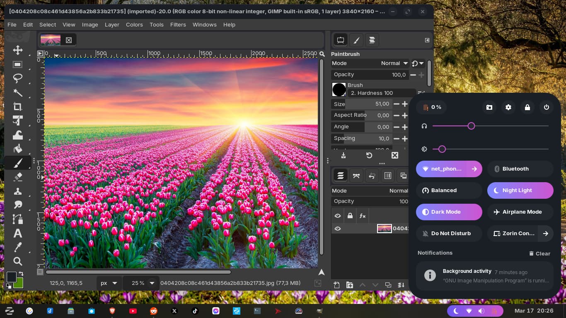Choose the Text tool

click(17, 233)
